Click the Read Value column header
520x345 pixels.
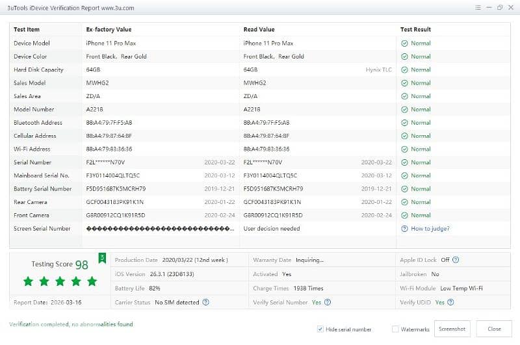(x=259, y=30)
